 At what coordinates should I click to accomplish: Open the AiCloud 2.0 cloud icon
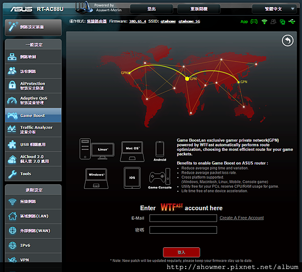click(12, 159)
